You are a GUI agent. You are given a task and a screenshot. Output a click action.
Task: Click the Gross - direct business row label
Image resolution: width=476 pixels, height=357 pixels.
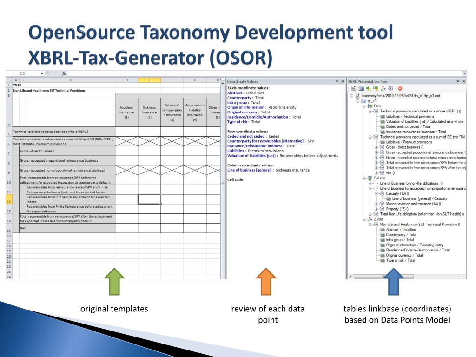tap(67, 151)
